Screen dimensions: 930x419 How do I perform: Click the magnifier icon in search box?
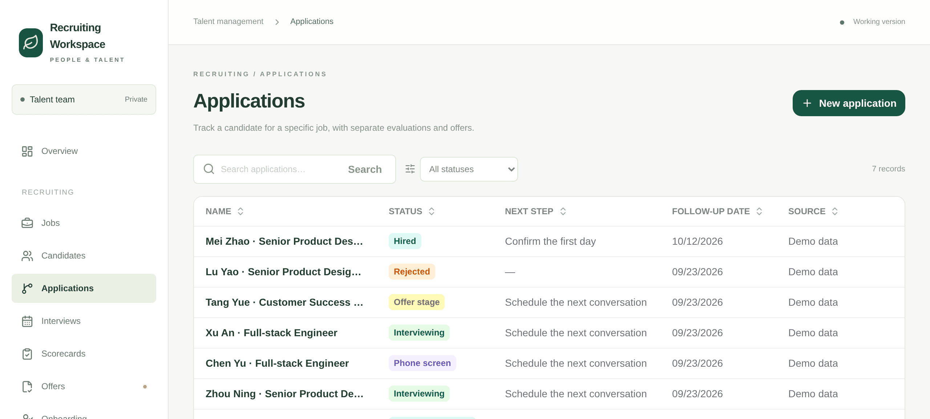tap(209, 169)
